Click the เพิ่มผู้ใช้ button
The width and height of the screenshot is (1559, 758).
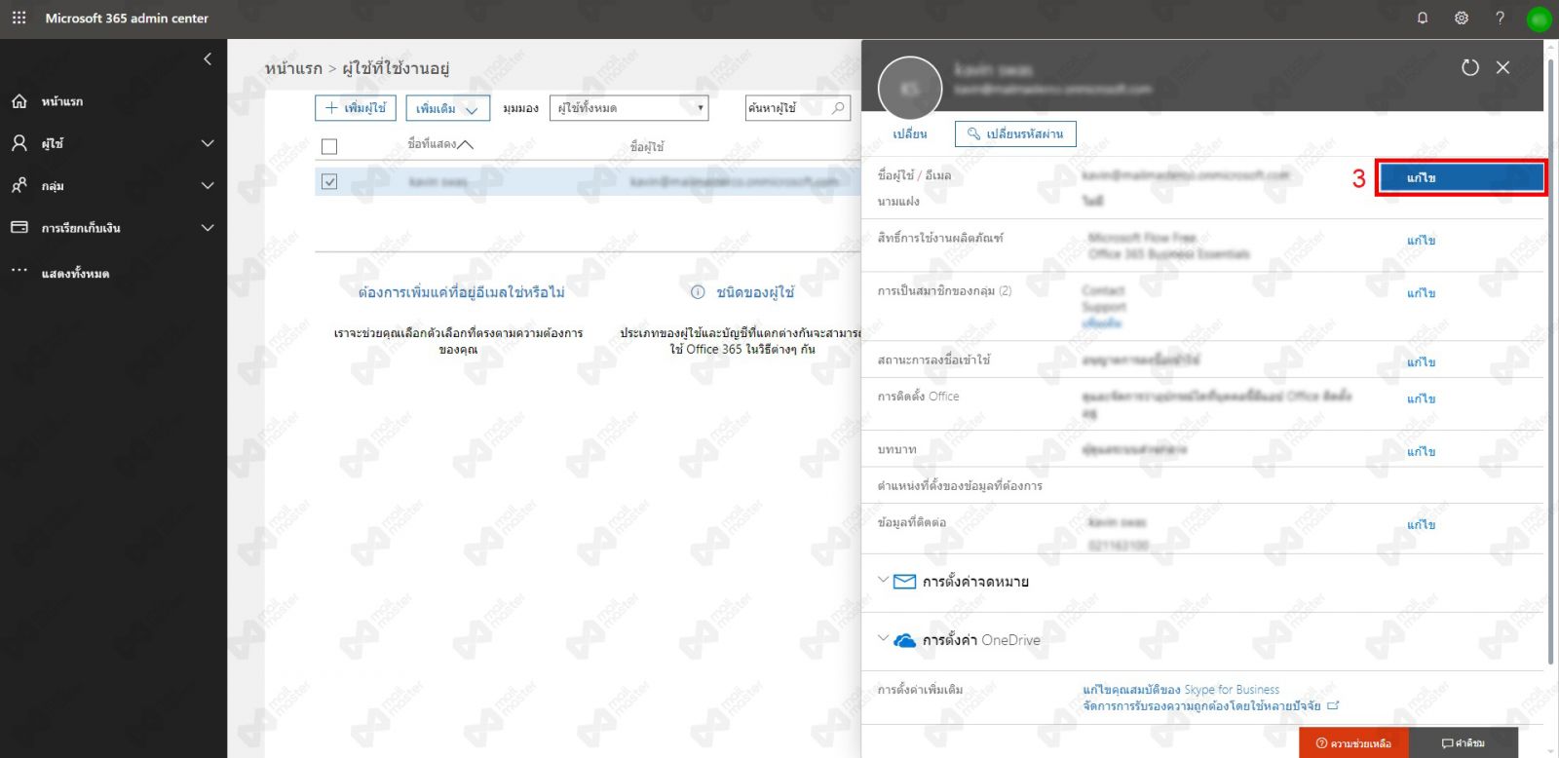point(356,108)
